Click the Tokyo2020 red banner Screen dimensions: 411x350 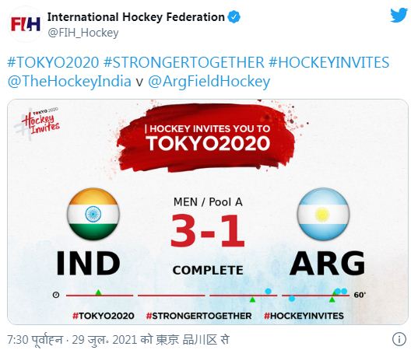point(207,137)
